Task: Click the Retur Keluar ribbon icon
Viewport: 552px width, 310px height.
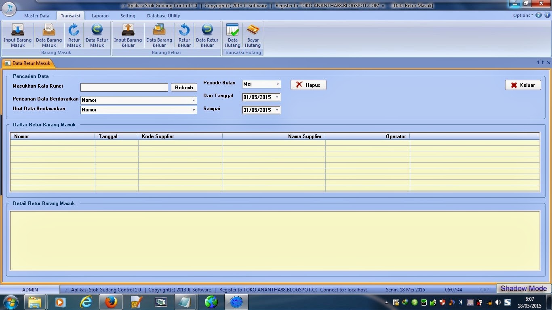Action: pyautogui.click(x=184, y=36)
